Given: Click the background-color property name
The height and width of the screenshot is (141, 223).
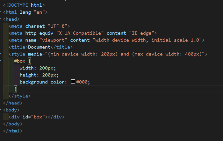Looking at the screenshot, I should [x=42, y=82].
